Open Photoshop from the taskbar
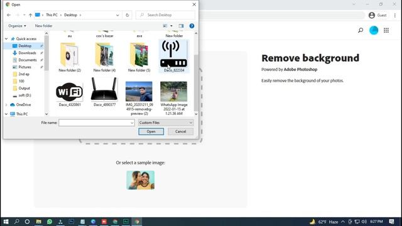The image size is (402, 226). [71, 222]
